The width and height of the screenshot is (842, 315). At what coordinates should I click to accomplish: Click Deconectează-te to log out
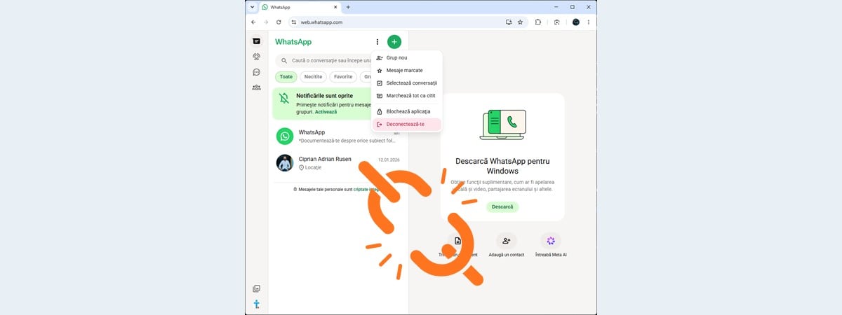click(407, 124)
